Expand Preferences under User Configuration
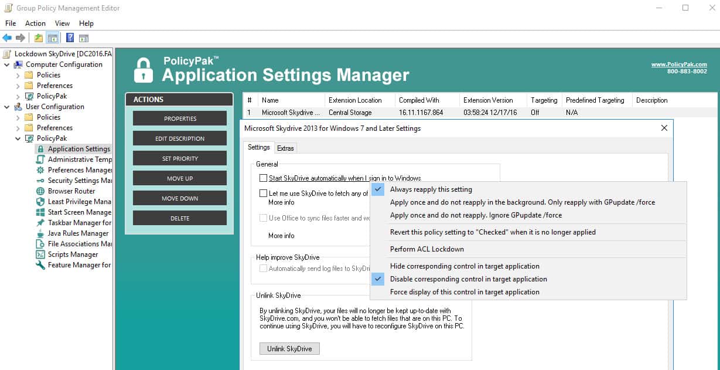This screenshot has height=370, width=720. point(18,128)
